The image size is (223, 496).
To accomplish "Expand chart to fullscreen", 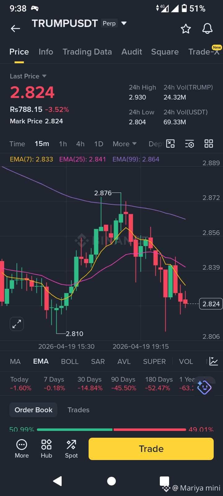I will (x=17, y=324).
